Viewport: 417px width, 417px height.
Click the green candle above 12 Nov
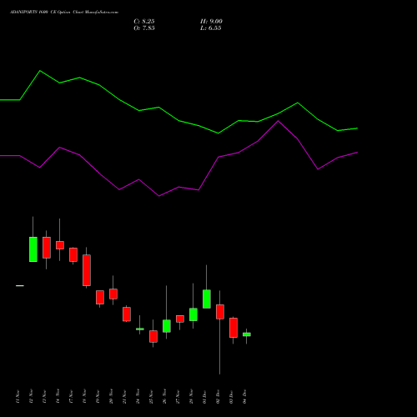33,249
